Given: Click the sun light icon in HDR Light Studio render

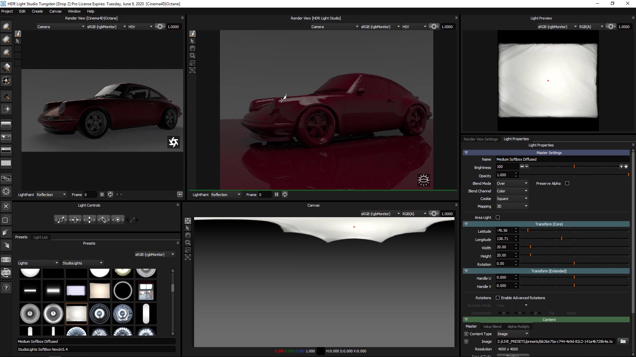Looking at the screenshot, I should click(x=423, y=180).
